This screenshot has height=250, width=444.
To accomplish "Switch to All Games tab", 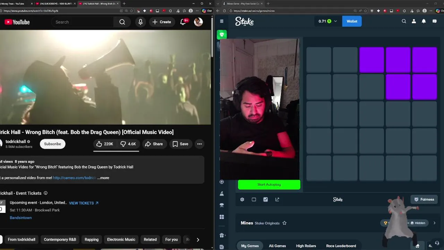I will (x=277, y=246).
